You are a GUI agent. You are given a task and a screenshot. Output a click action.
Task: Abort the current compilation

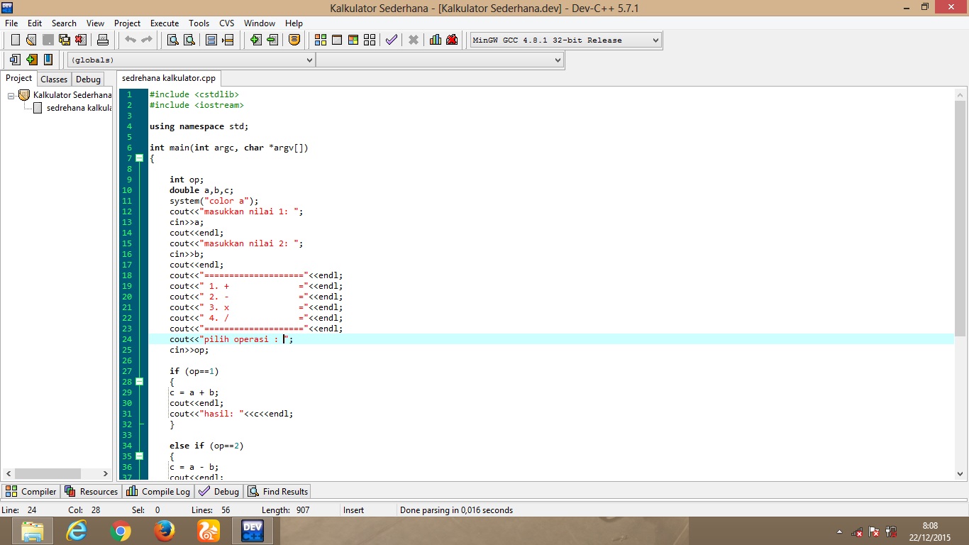pyautogui.click(x=414, y=40)
